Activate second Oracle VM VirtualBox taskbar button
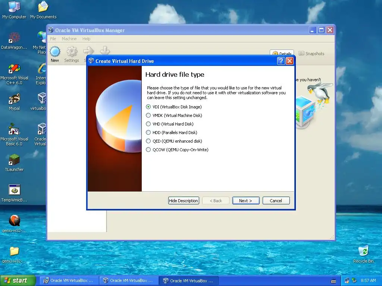The height and width of the screenshot is (286, 382). point(128,280)
